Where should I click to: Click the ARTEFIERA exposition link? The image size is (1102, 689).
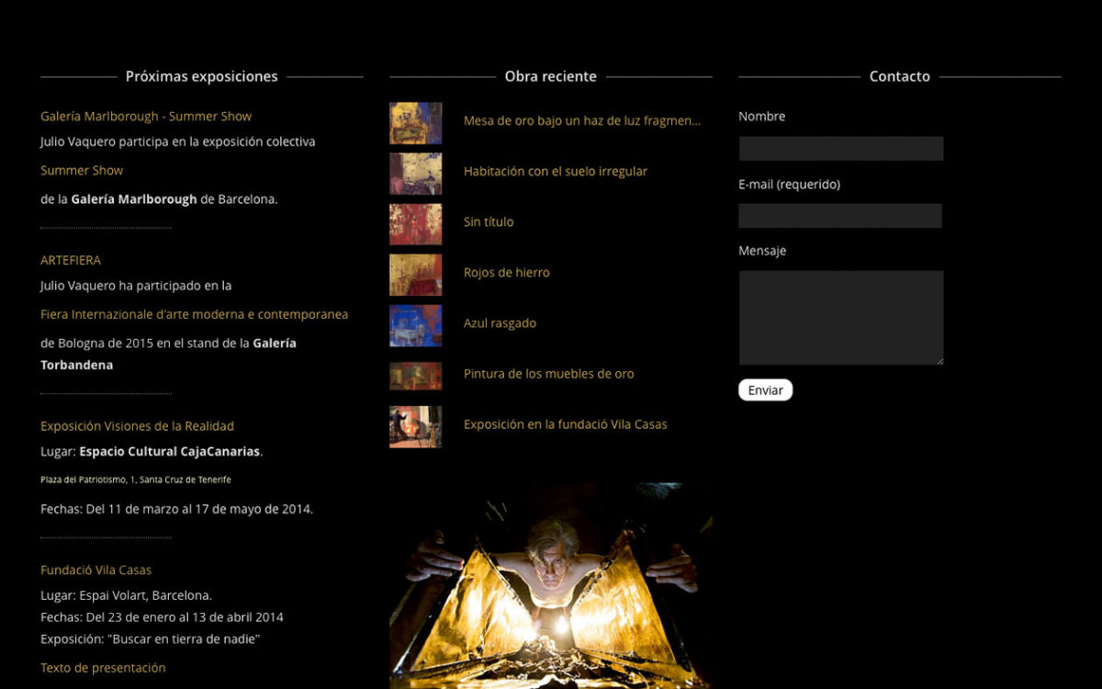tap(70, 260)
